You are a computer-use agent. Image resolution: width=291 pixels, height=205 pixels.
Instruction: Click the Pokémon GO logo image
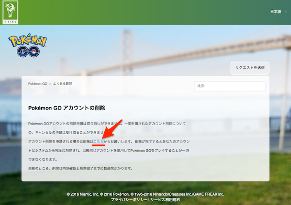tap(28, 45)
